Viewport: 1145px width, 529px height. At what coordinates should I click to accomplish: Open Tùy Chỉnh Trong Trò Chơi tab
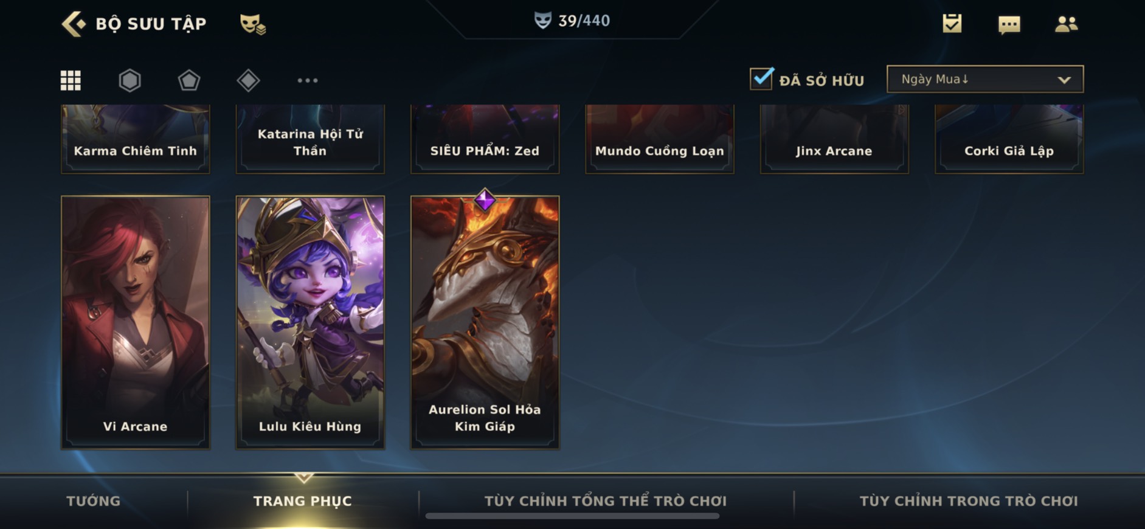pos(968,501)
